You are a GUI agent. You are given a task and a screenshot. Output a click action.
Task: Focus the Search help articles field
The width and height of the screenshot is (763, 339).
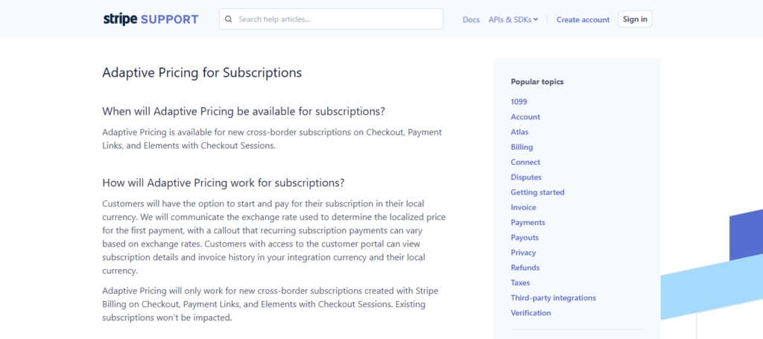click(x=335, y=19)
